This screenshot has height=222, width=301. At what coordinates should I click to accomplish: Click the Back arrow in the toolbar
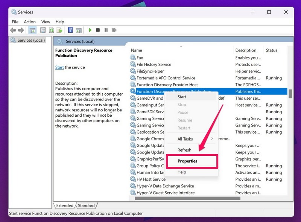[x=13, y=30]
